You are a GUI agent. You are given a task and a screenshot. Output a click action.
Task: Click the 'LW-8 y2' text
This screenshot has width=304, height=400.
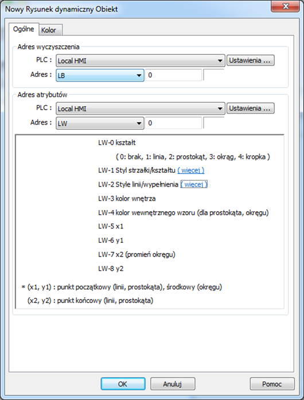coord(111,269)
